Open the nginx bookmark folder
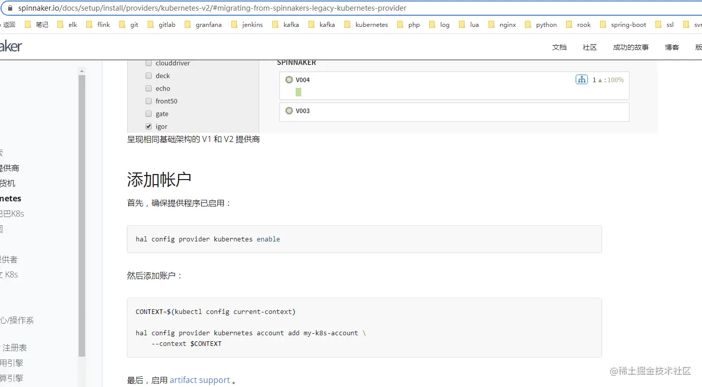Screen dimensions: 702x387 coord(502,24)
